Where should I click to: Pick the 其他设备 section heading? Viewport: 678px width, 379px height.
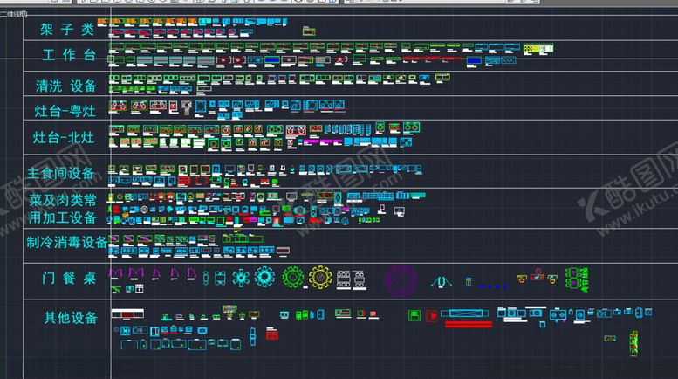click(x=70, y=316)
